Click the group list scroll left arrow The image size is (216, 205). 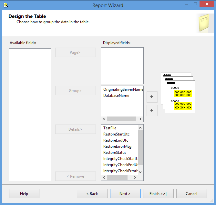coord(104,119)
